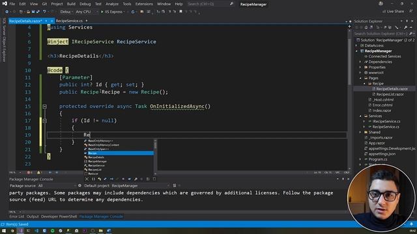This screenshot has width=417, height=234.
Task: Collapse the RecipeManager project node
Action: (356, 51)
